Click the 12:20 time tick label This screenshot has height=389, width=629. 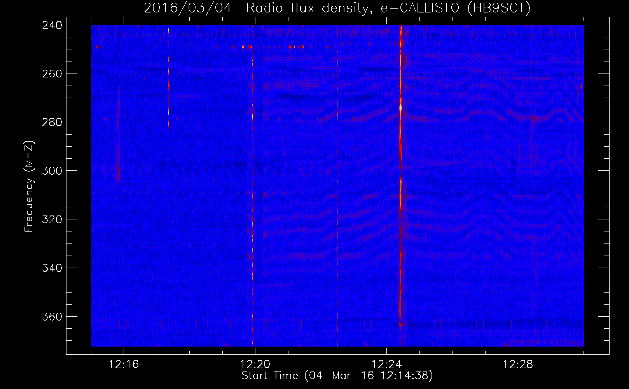255,364
